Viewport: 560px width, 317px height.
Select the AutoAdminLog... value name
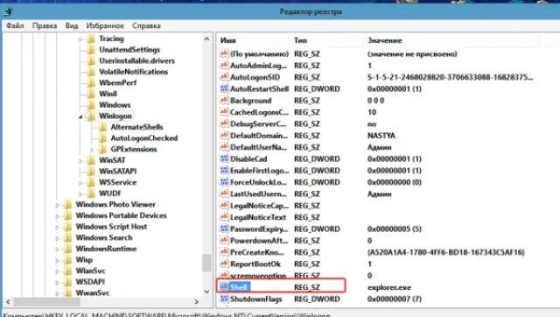(259, 66)
